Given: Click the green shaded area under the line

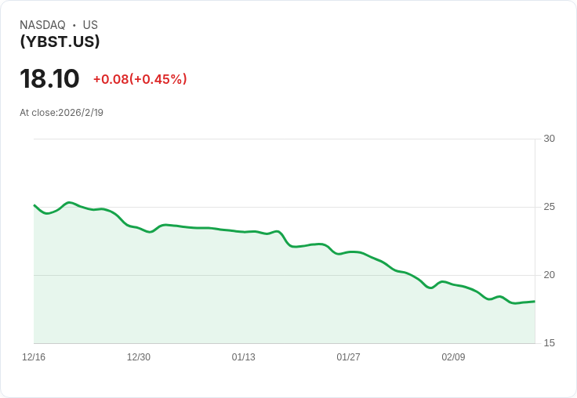Looking at the screenshot, I should click(x=235, y=298).
